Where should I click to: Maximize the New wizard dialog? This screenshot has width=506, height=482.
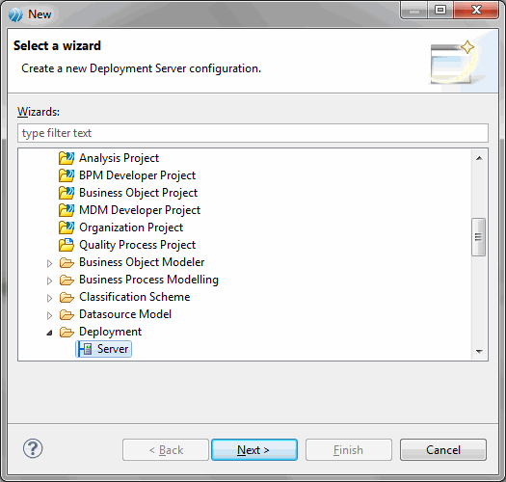440,11
